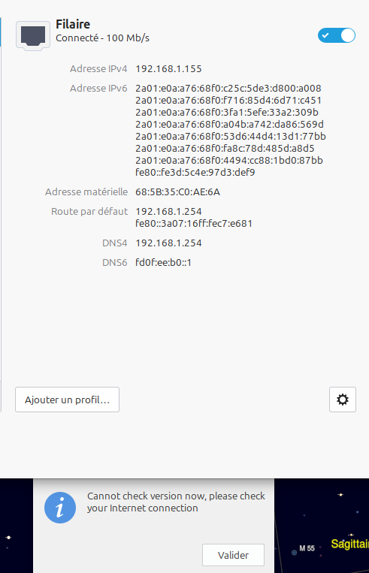Click the wired Ethernet port icon
The height and width of the screenshot is (573, 369).
[33, 36]
